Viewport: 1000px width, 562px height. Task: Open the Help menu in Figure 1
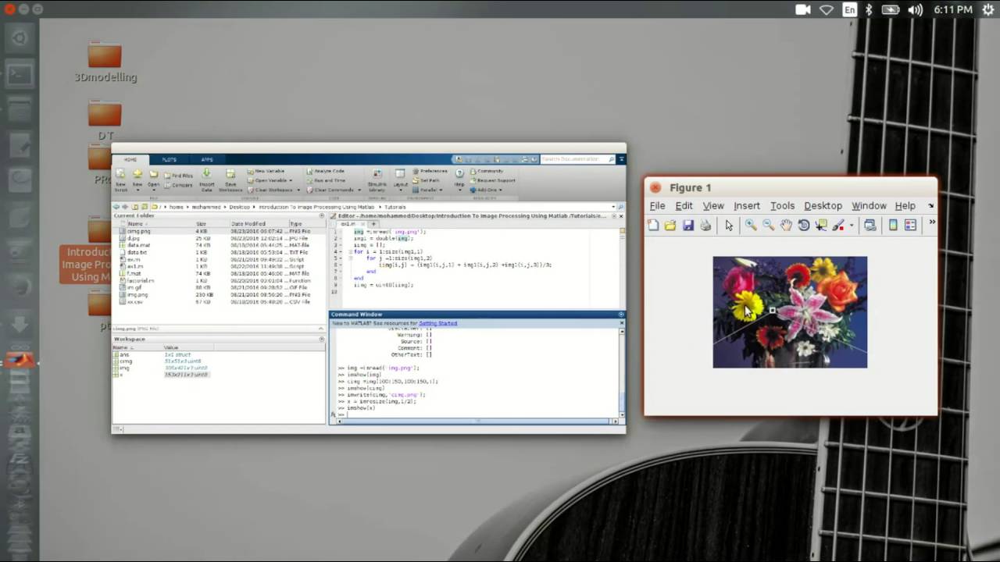click(905, 206)
